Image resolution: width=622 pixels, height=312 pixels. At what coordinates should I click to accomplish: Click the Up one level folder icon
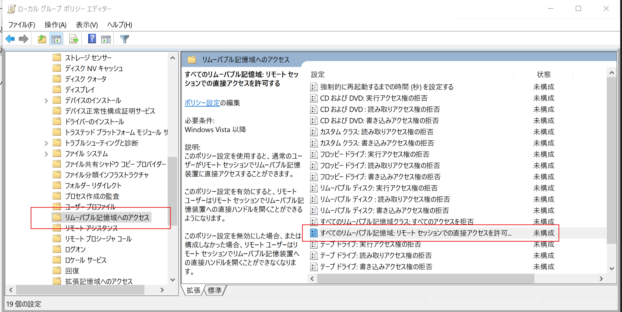pos(42,39)
